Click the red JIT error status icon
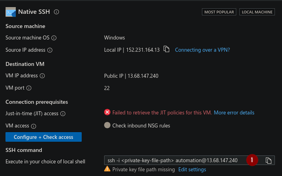This screenshot has height=176, width=282. click(107, 112)
